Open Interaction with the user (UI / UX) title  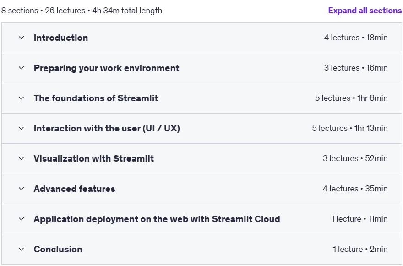pyautogui.click(x=107, y=128)
